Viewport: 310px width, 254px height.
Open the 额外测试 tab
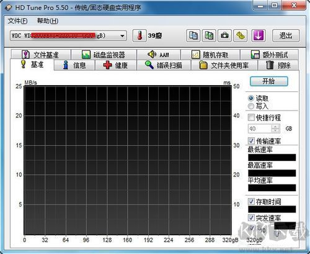pos(269,55)
